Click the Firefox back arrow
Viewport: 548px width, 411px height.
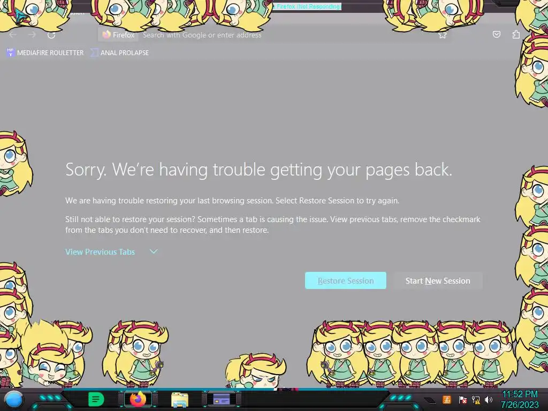tap(13, 35)
